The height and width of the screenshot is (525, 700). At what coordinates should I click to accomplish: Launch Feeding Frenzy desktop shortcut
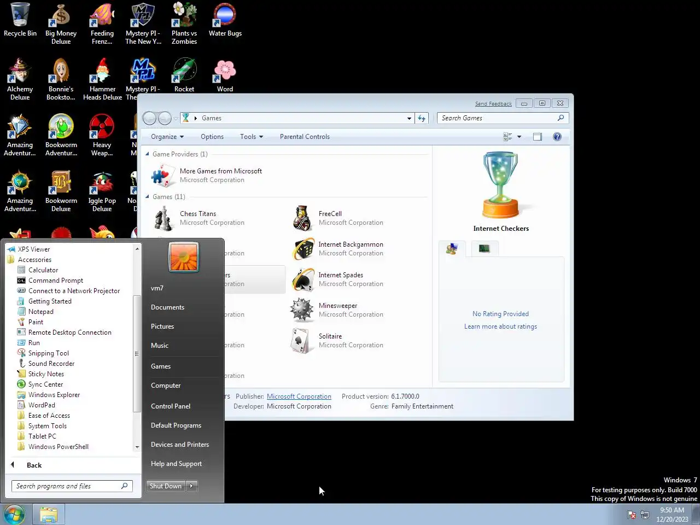coord(102,24)
